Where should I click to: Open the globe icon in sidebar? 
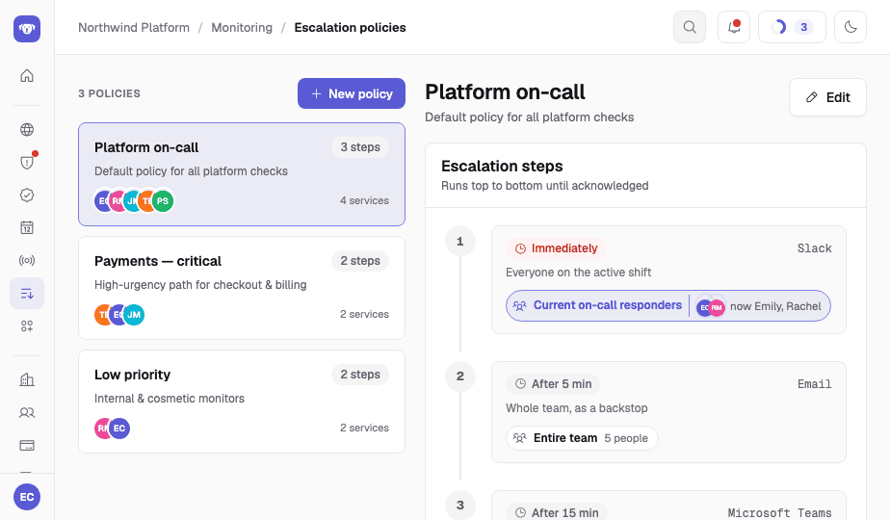[x=27, y=129]
